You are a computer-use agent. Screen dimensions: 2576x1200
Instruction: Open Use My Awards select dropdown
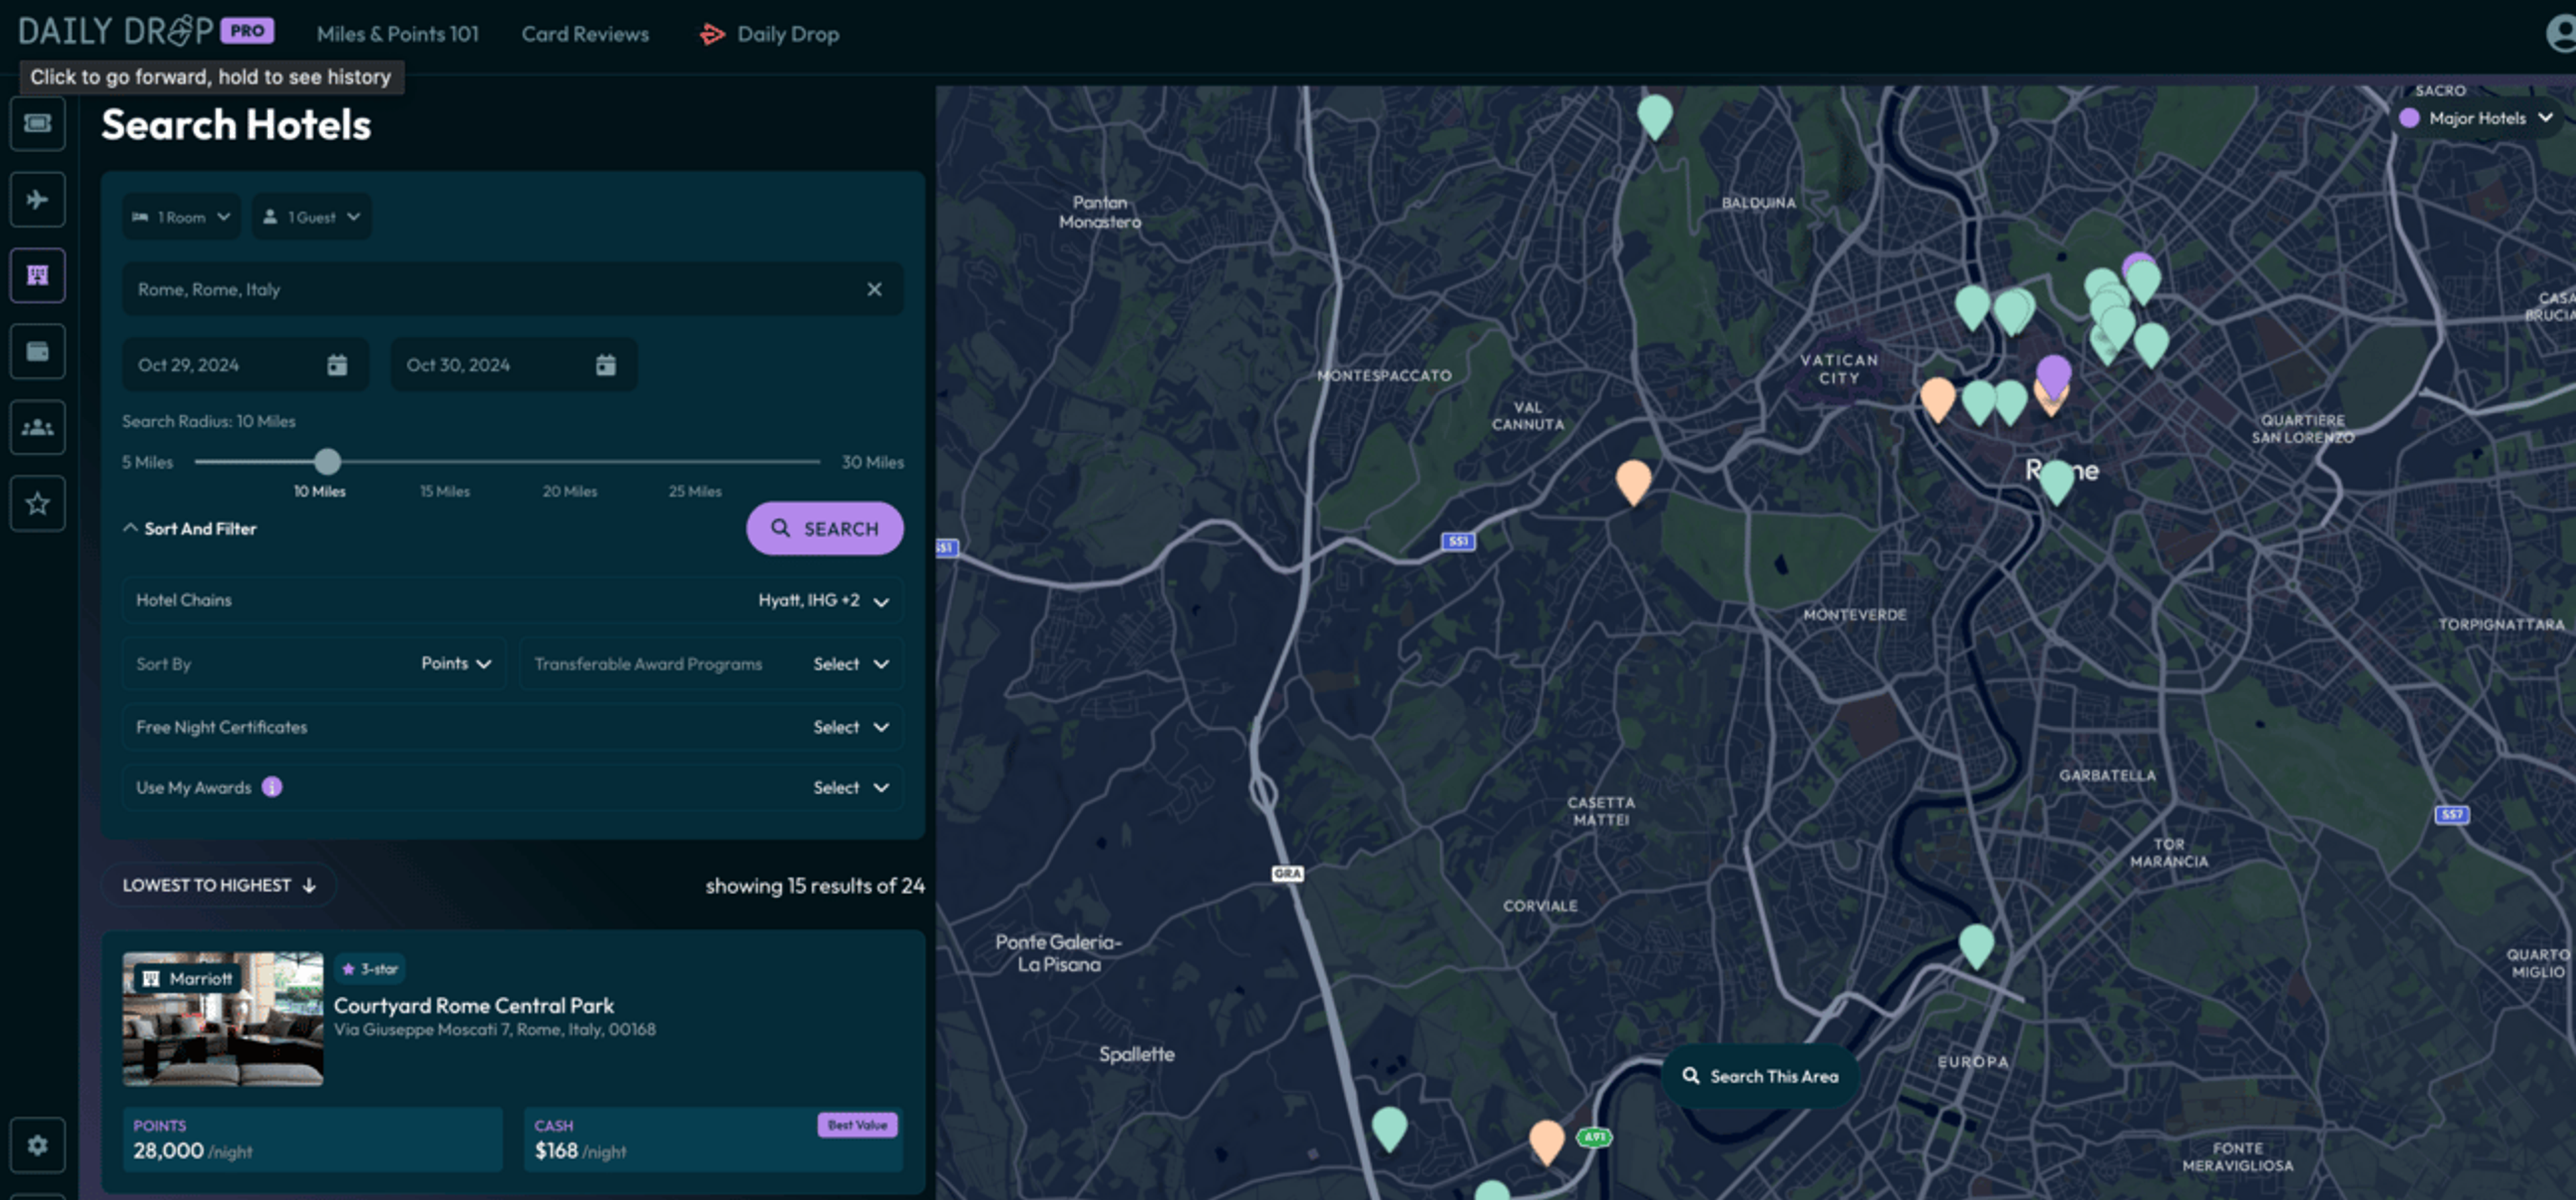point(512,788)
